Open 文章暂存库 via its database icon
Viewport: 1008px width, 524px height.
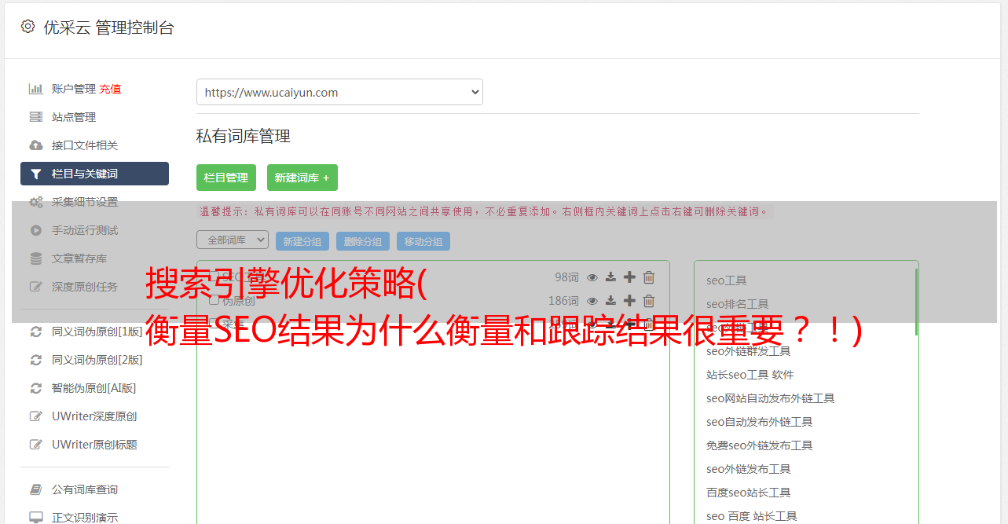click(x=36, y=258)
